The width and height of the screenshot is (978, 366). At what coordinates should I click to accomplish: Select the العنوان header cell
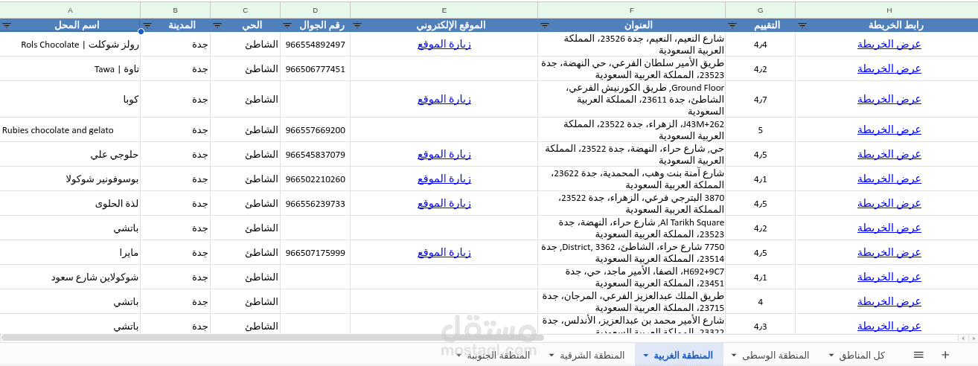pos(632,25)
